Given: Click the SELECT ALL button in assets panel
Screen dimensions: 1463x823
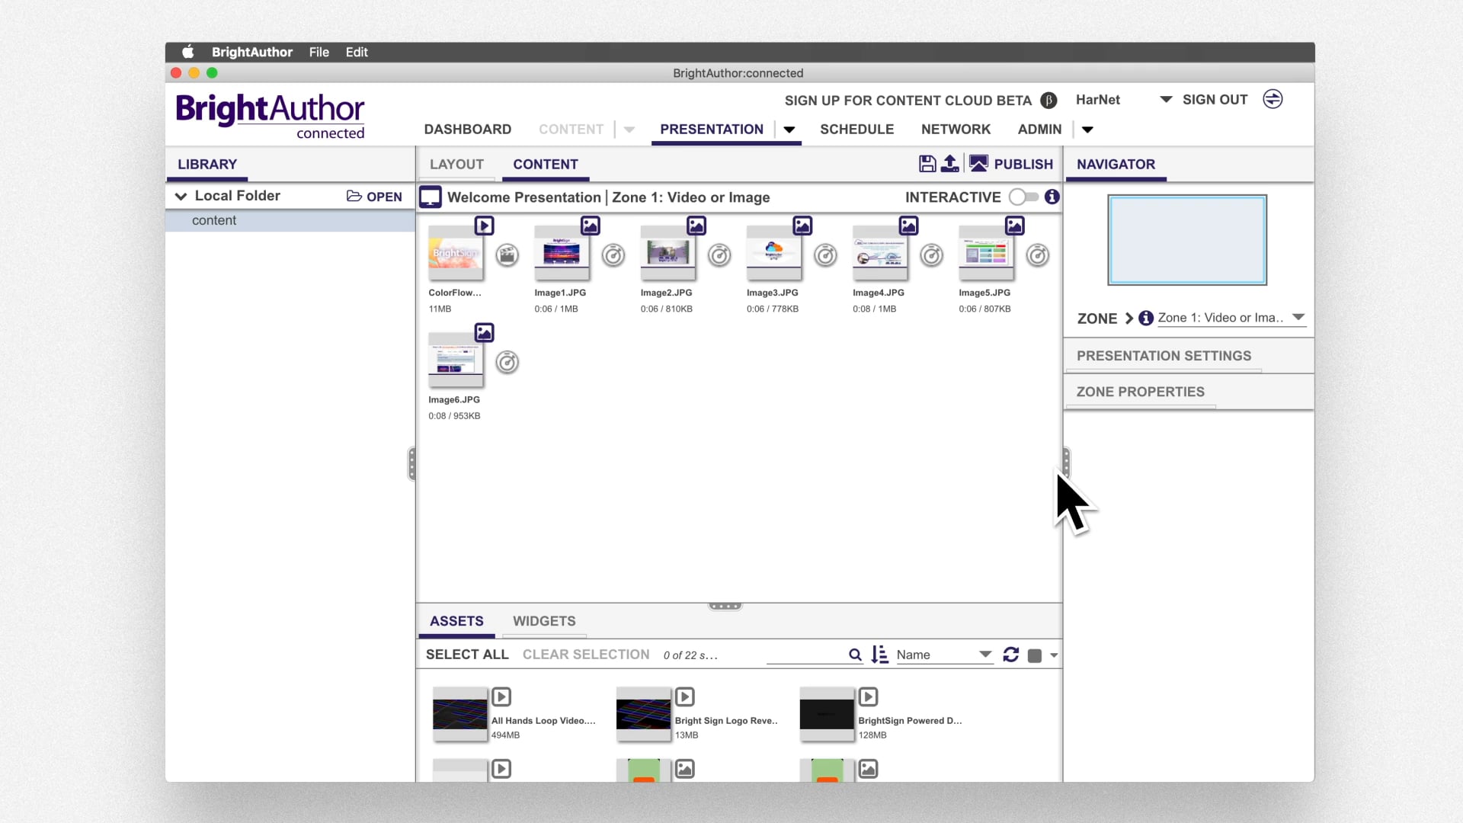Looking at the screenshot, I should coord(467,654).
